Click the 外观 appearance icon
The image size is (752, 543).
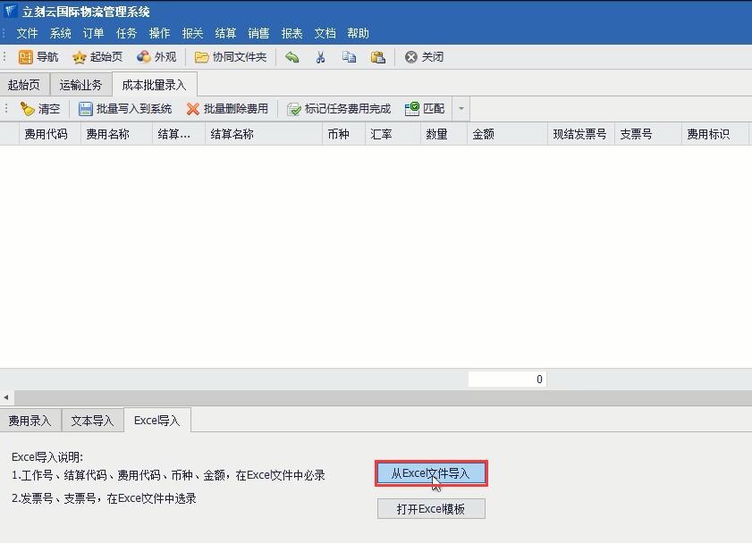(x=144, y=57)
